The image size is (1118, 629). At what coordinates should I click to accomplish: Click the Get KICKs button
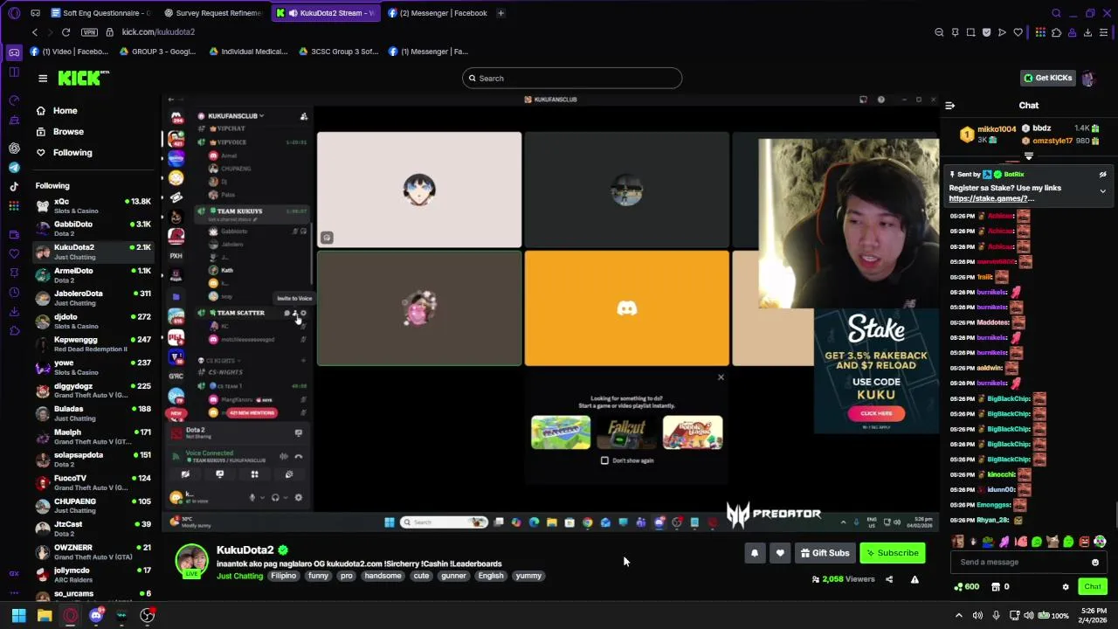(1047, 79)
